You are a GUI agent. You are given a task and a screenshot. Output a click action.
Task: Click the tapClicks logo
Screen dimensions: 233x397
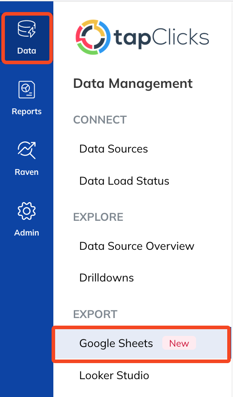pyautogui.click(x=142, y=37)
